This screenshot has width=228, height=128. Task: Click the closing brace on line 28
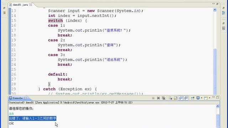click(49, 84)
